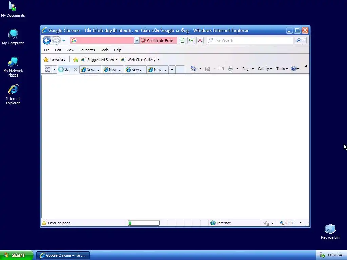Refresh the page with green arrows icon
The width and height of the screenshot is (347, 260).
(191, 41)
